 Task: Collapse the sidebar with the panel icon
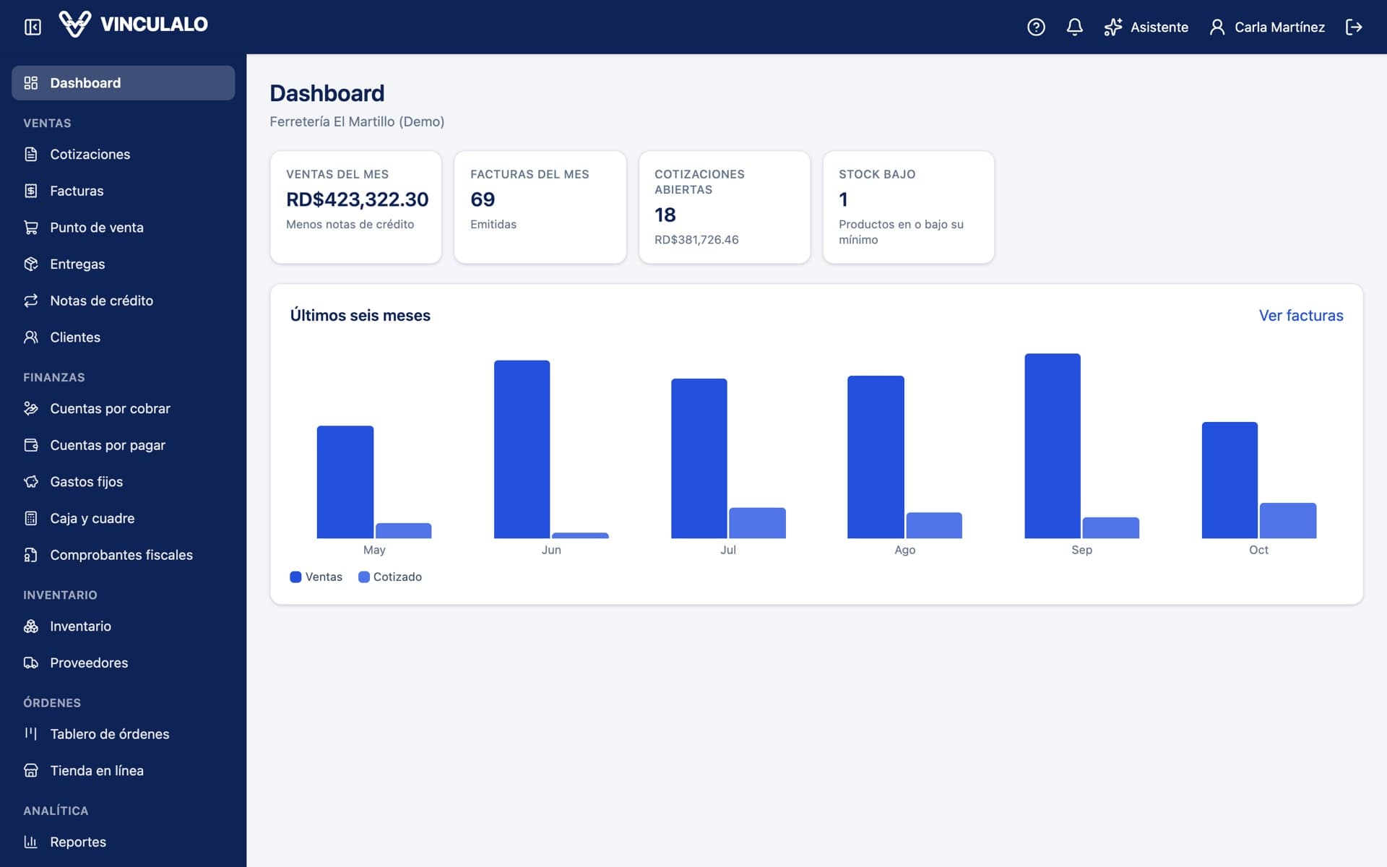[33, 27]
